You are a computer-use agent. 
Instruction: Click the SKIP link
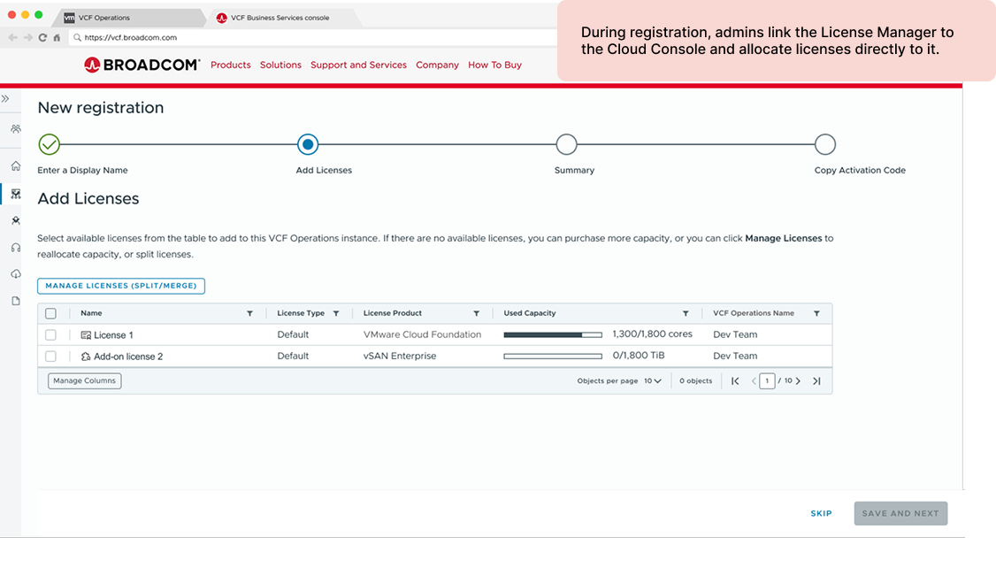point(821,513)
